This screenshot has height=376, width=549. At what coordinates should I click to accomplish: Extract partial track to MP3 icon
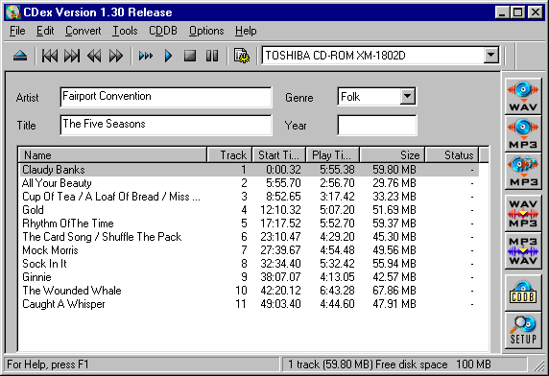coord(523,172)
